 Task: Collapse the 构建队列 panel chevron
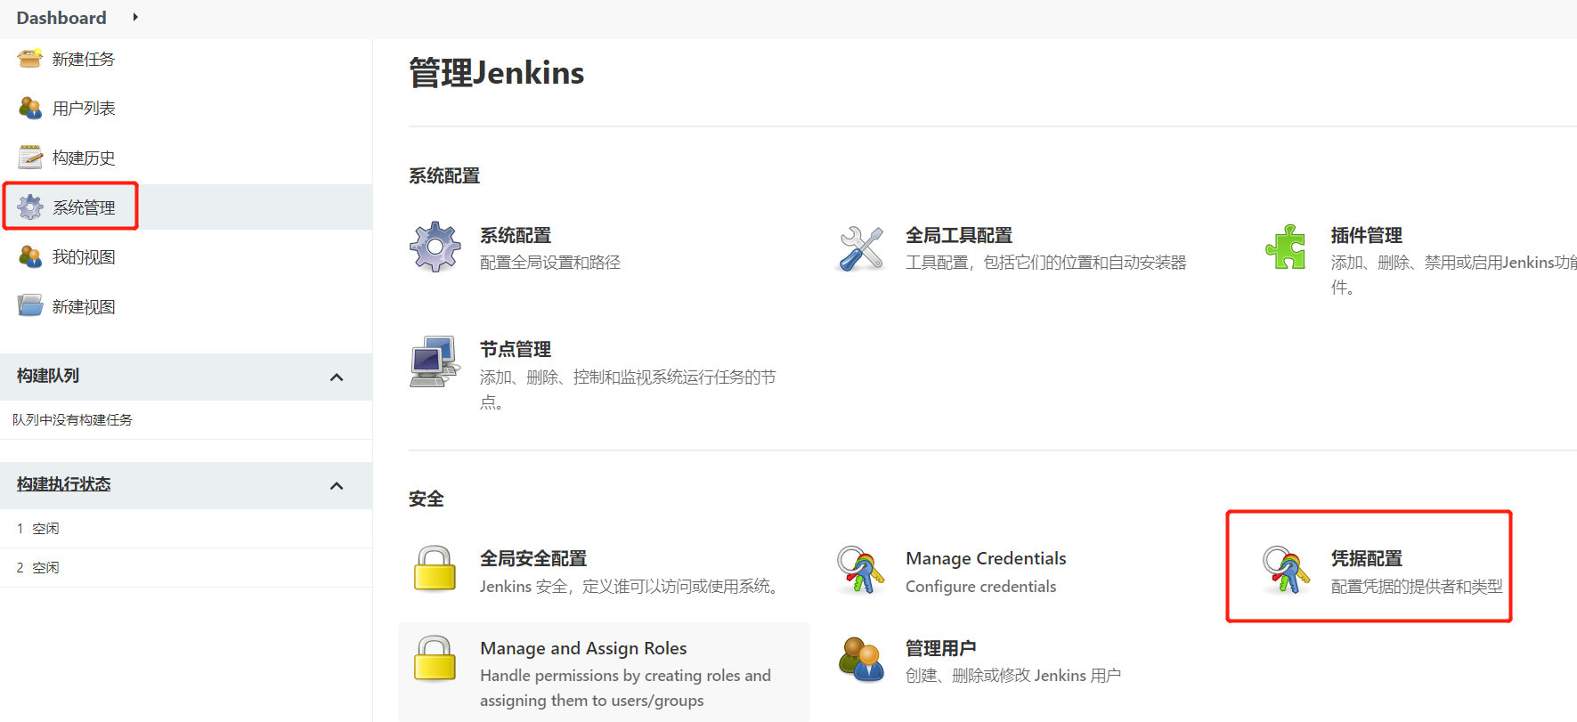(337, 377)
